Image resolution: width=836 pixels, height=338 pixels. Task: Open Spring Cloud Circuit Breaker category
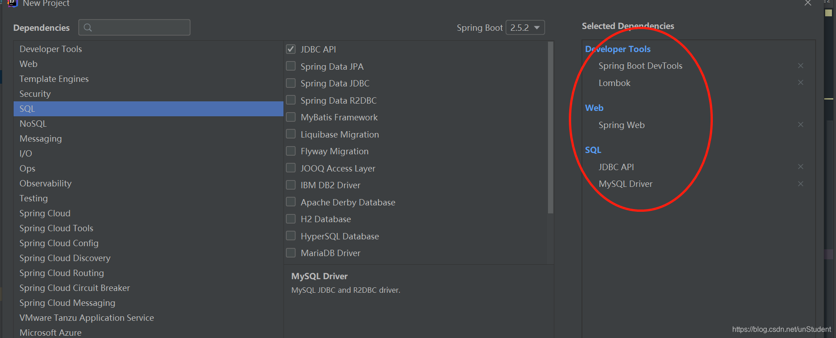(149, 288)
